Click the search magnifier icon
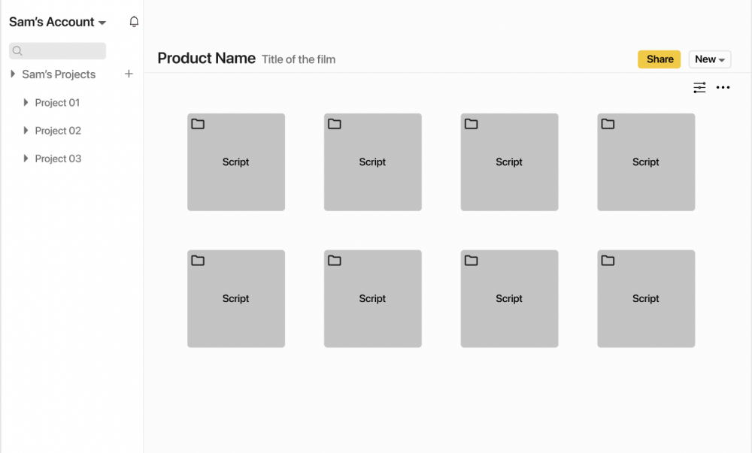 (17, 51)
